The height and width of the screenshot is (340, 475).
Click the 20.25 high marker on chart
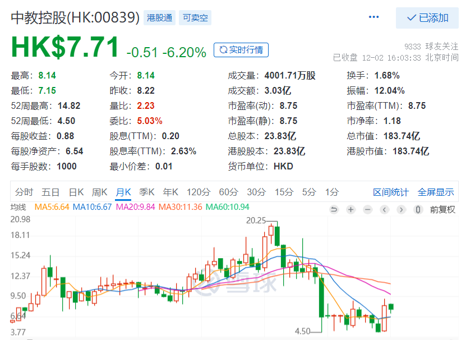pyautogui.click(x=256, y=220)
